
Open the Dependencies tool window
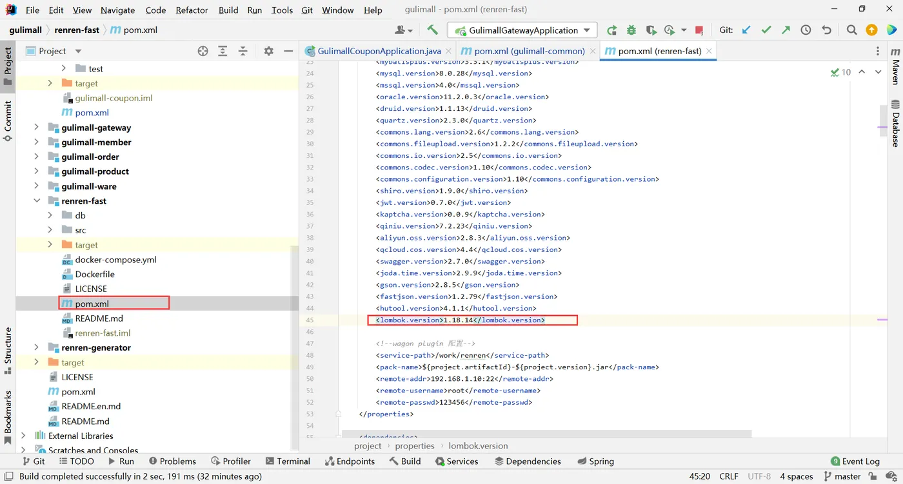(526, 461)
